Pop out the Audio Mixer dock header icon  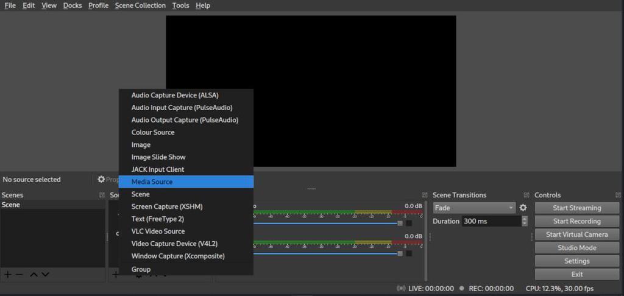click(425, 195)
